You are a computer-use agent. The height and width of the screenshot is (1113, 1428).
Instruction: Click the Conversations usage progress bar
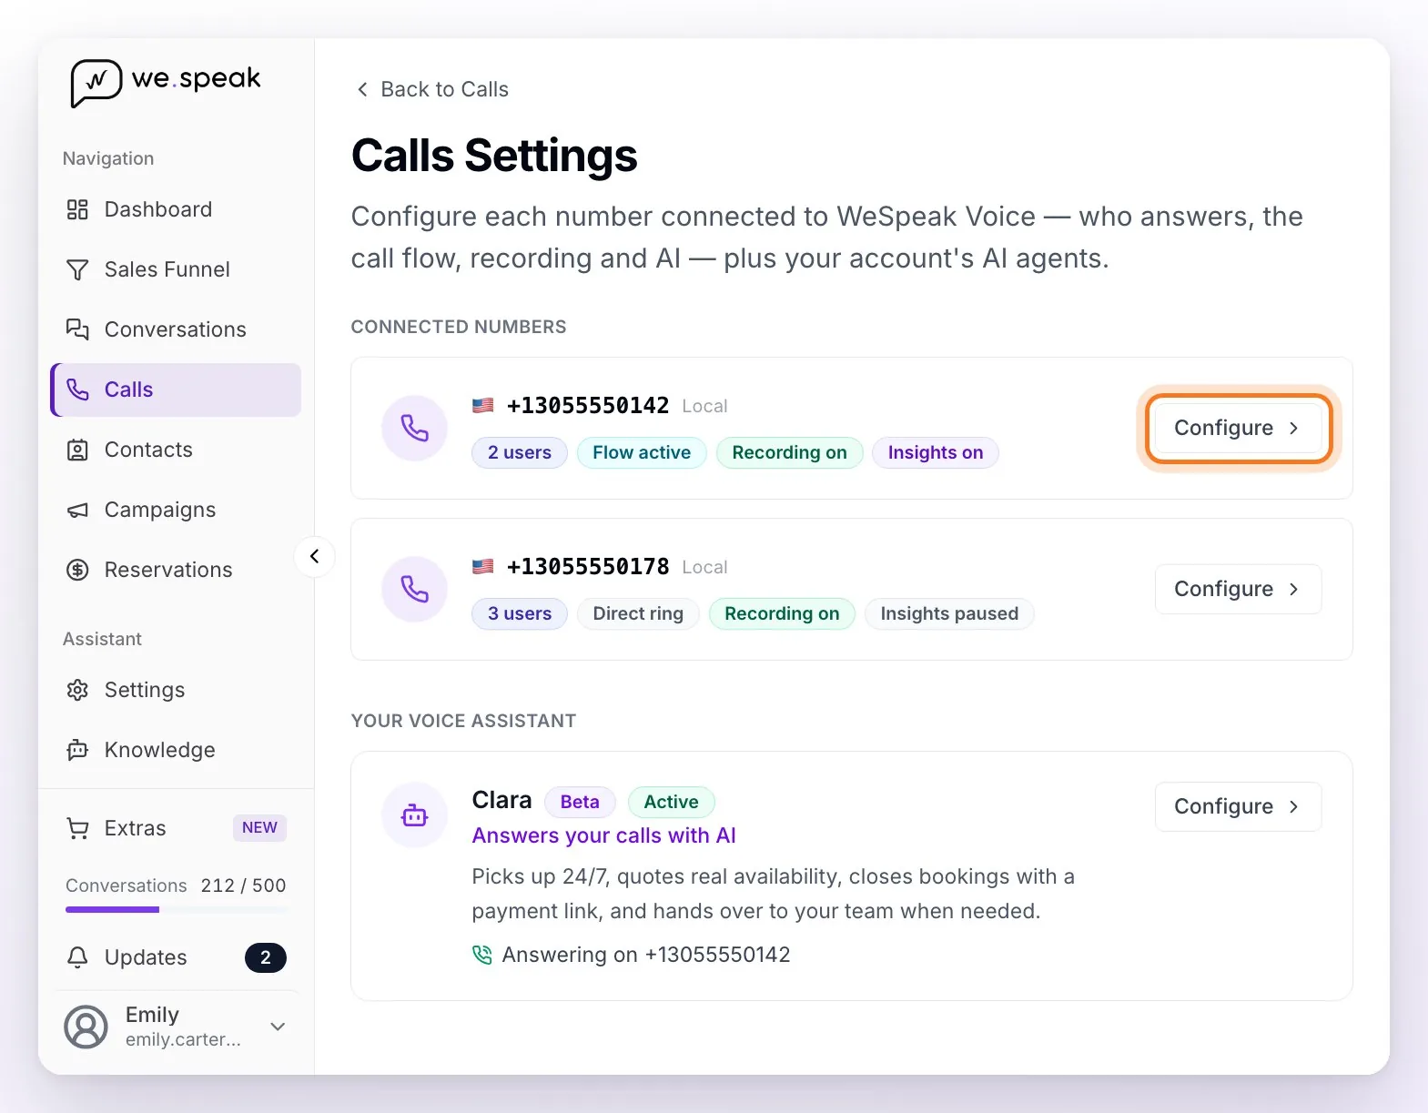(177, 909)
